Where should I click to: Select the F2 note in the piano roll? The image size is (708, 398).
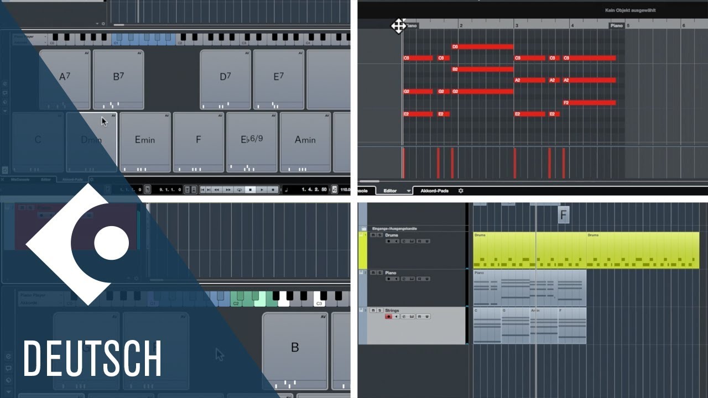(589, 102)
